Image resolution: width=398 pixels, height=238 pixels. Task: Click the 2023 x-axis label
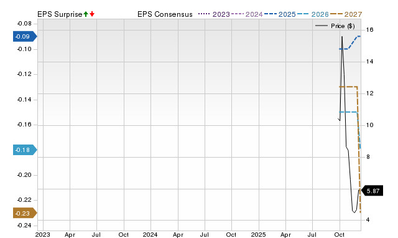pos(42,234)
